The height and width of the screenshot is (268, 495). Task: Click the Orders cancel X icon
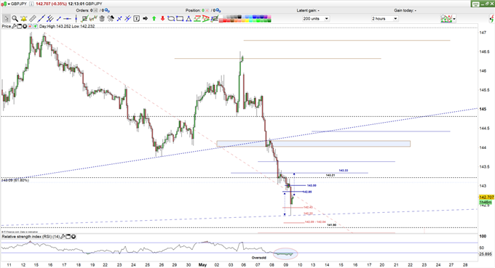tap(95, 10)
